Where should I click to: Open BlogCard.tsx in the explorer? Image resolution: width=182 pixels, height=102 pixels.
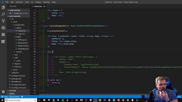(23, 43)
